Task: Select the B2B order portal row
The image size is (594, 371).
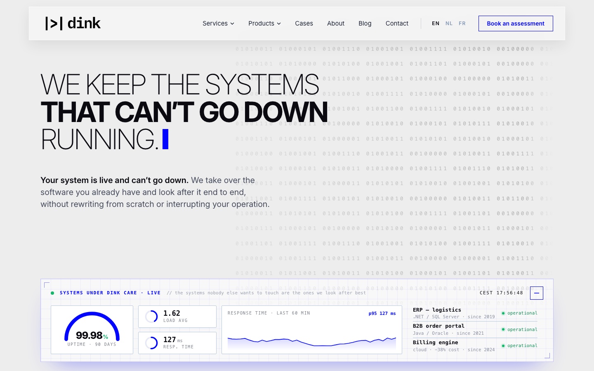Action: tap(475, 329)
